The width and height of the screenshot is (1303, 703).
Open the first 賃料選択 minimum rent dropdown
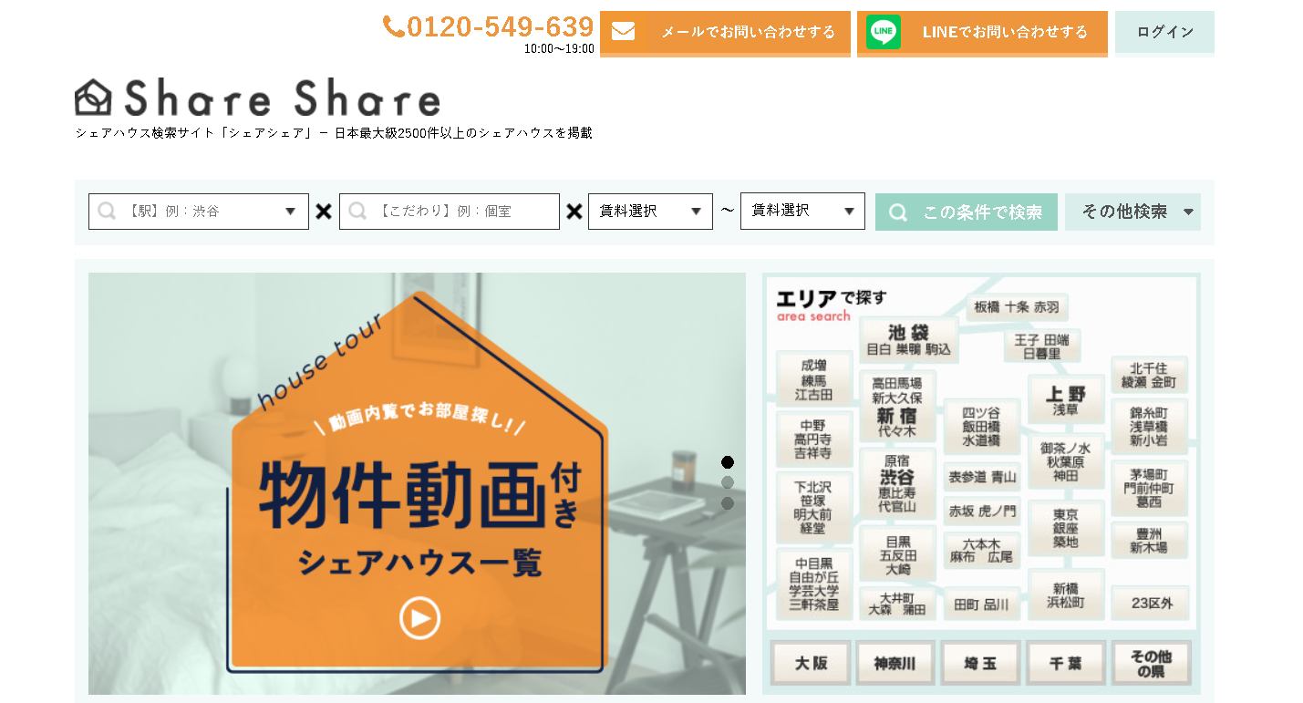pyautogui.click(x=649, y=212)
